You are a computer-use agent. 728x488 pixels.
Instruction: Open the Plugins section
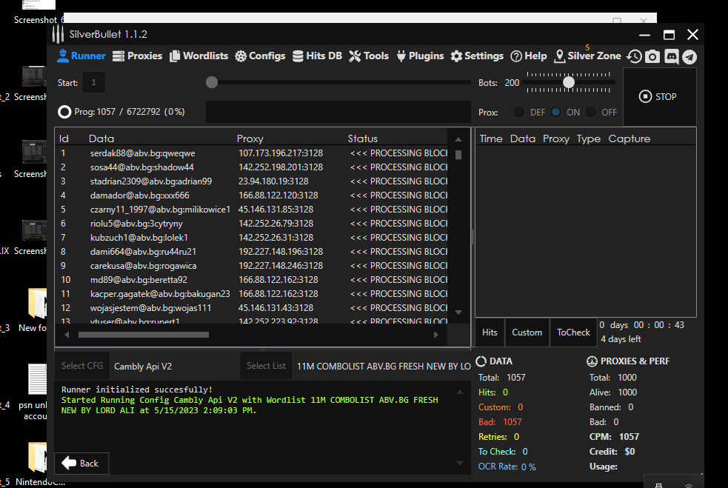point(420,56)
